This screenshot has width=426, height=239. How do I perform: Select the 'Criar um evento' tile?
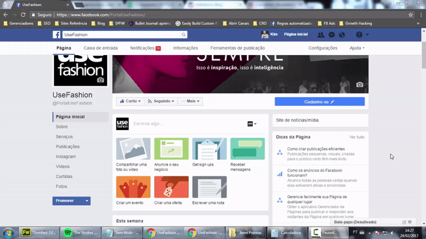(x=133, y=190)
